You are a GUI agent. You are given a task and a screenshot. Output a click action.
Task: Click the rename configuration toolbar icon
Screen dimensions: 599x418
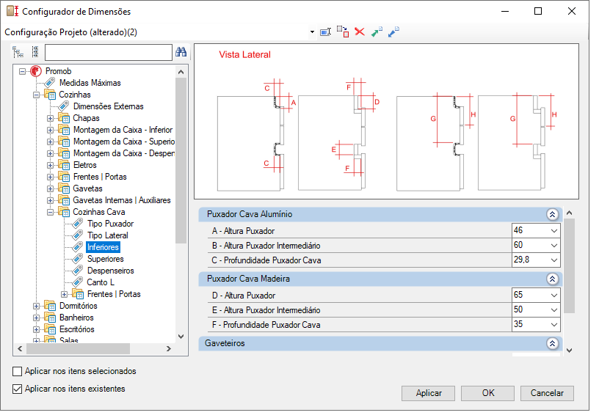[x=325, y=32]
